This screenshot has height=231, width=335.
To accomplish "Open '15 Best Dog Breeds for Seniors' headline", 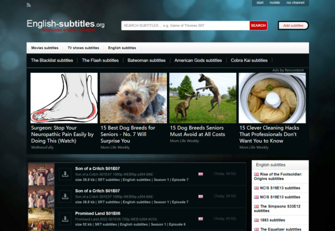I will click(128, 134).
